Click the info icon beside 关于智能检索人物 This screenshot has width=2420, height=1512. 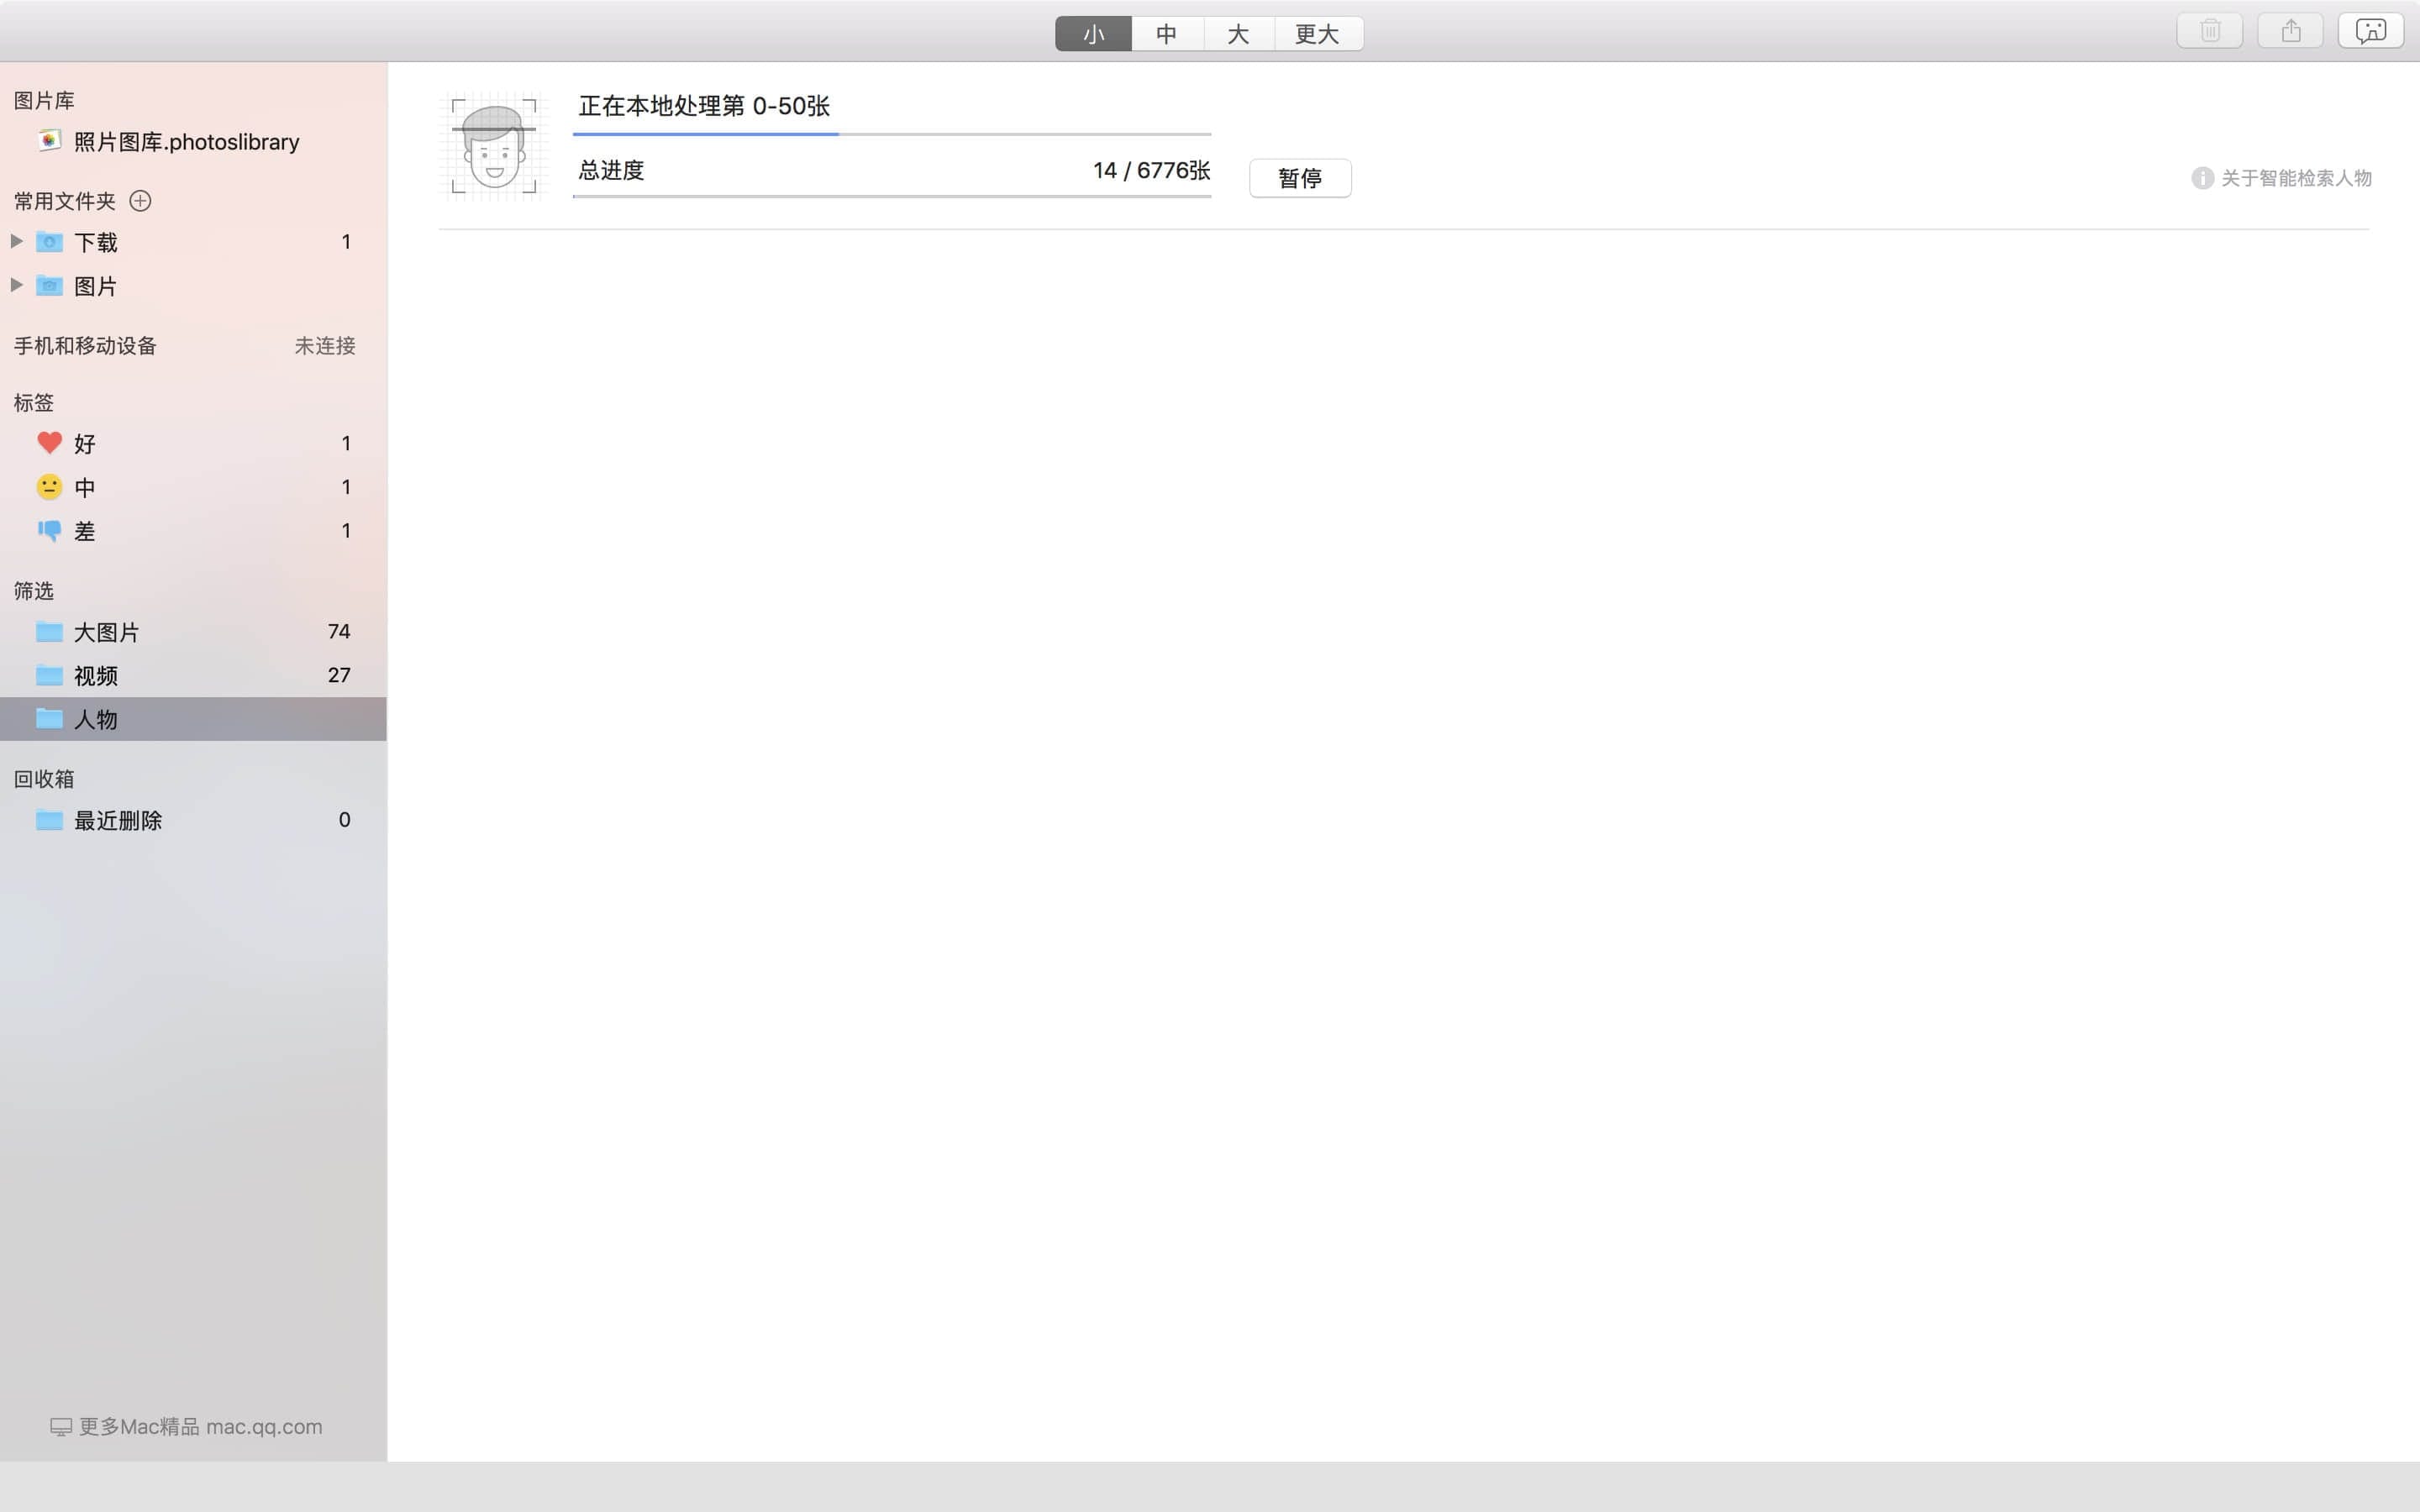coord(2202,178)
